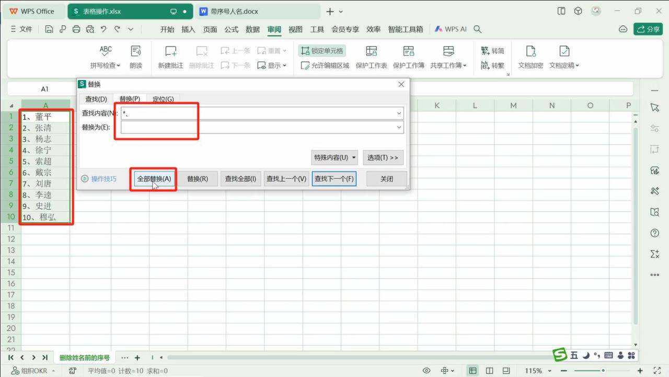This screenshot has width=669, height=377.
Task: Select cell A10 containing 10、穆弘
Action: coord(45,217)
